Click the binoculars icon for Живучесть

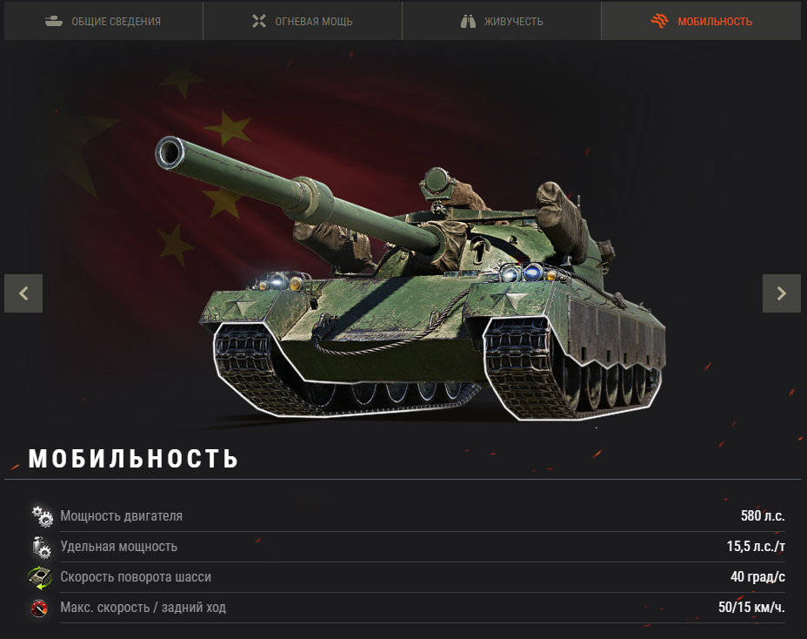coord(468,22)
